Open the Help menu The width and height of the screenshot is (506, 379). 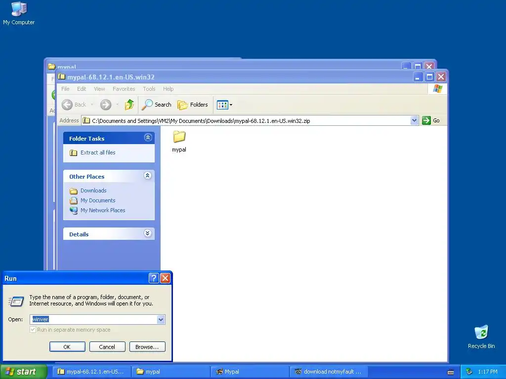click(x=168, y=89)
